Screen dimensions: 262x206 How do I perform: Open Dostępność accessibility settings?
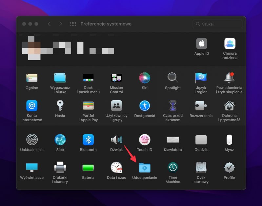145,106
